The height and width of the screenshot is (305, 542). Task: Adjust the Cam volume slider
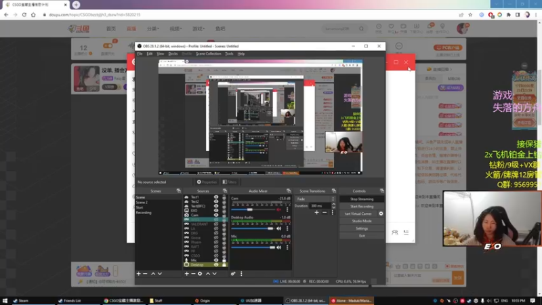[253, 209]
